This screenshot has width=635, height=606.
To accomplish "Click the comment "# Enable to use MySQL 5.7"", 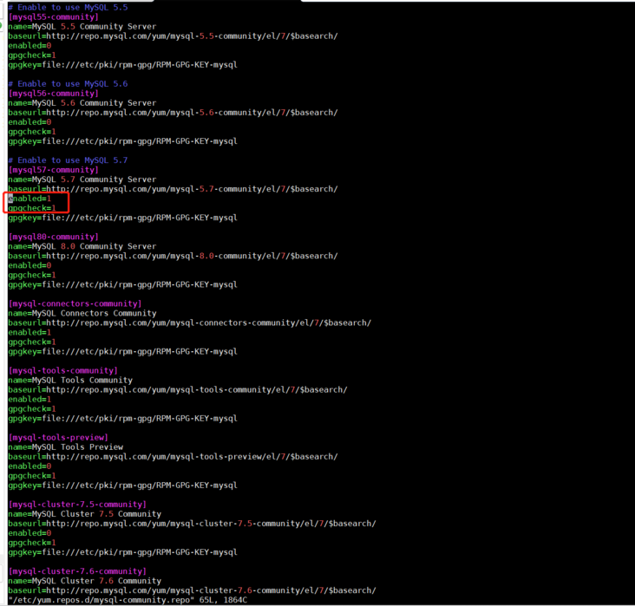I will click(68, 160).
